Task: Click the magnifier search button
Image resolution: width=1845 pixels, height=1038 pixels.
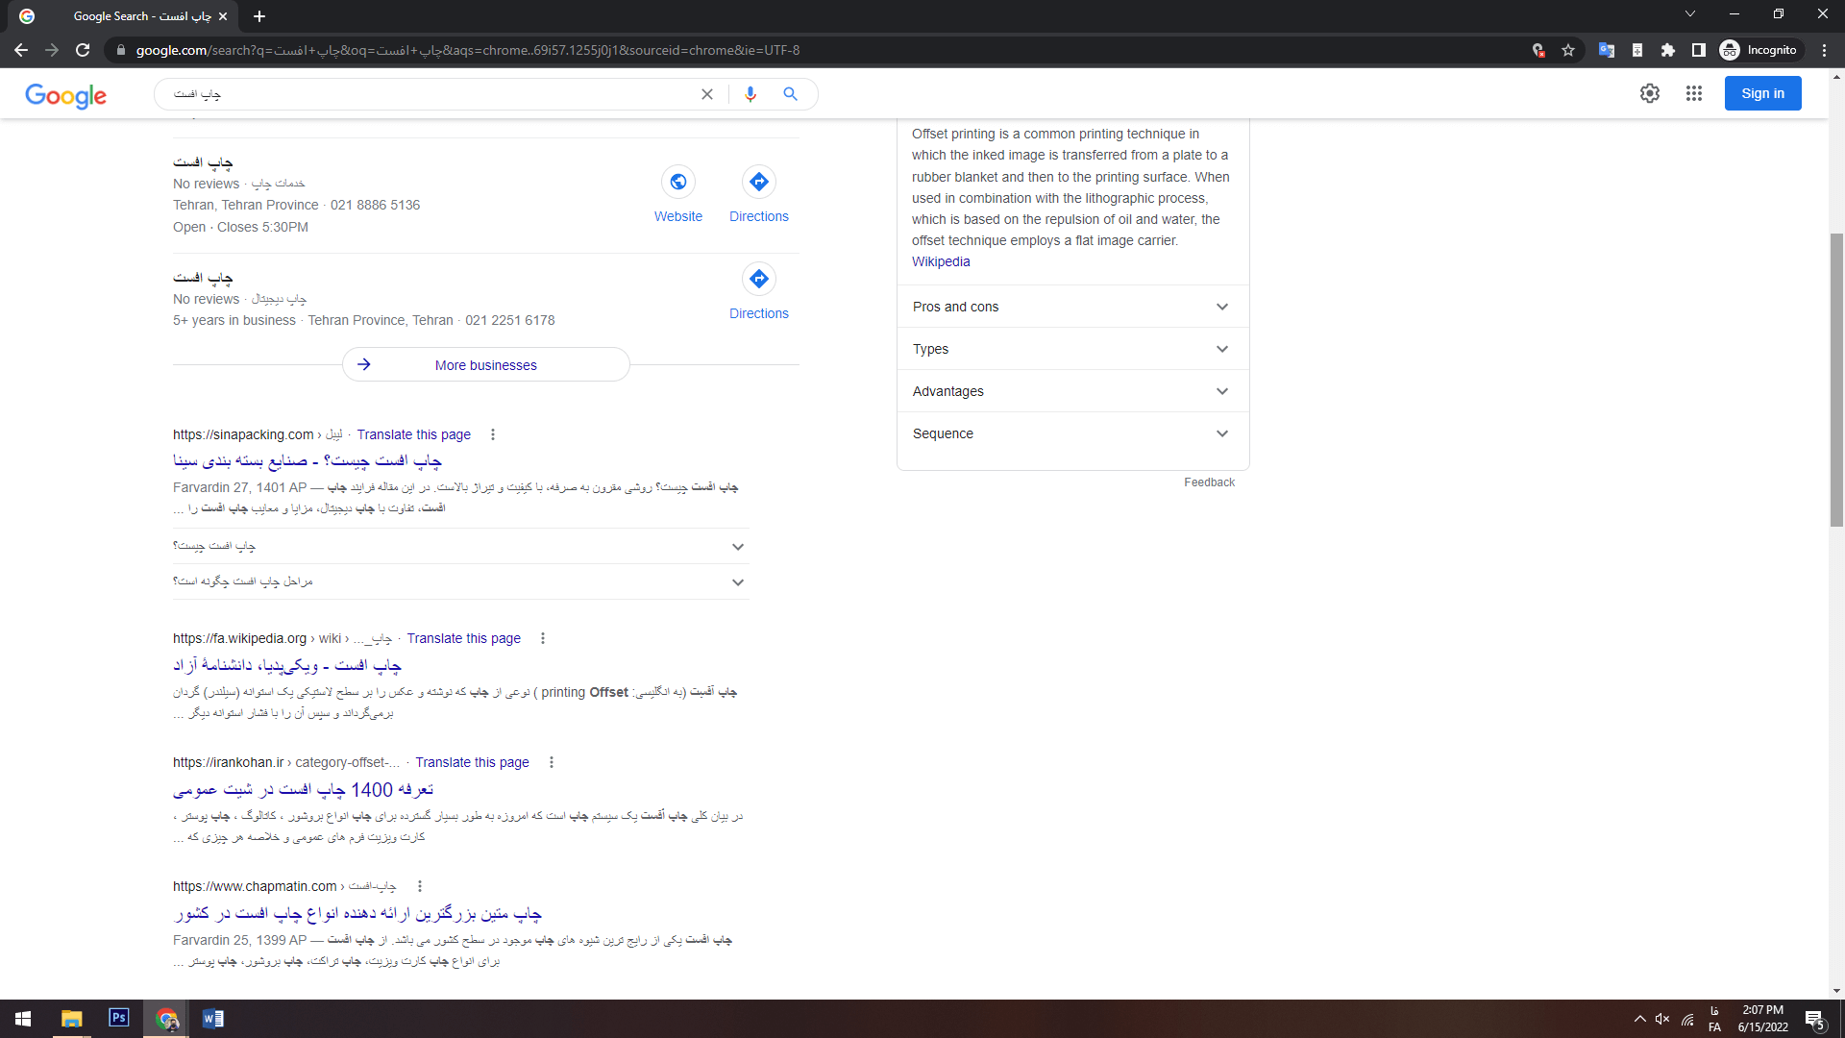Action: pyautogui.click(x=790, y=94)
